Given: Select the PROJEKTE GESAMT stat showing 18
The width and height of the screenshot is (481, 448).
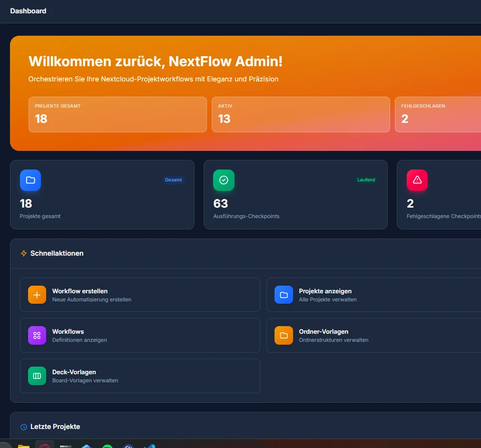Looking at the screenshot, I should (x=118, y=114).
